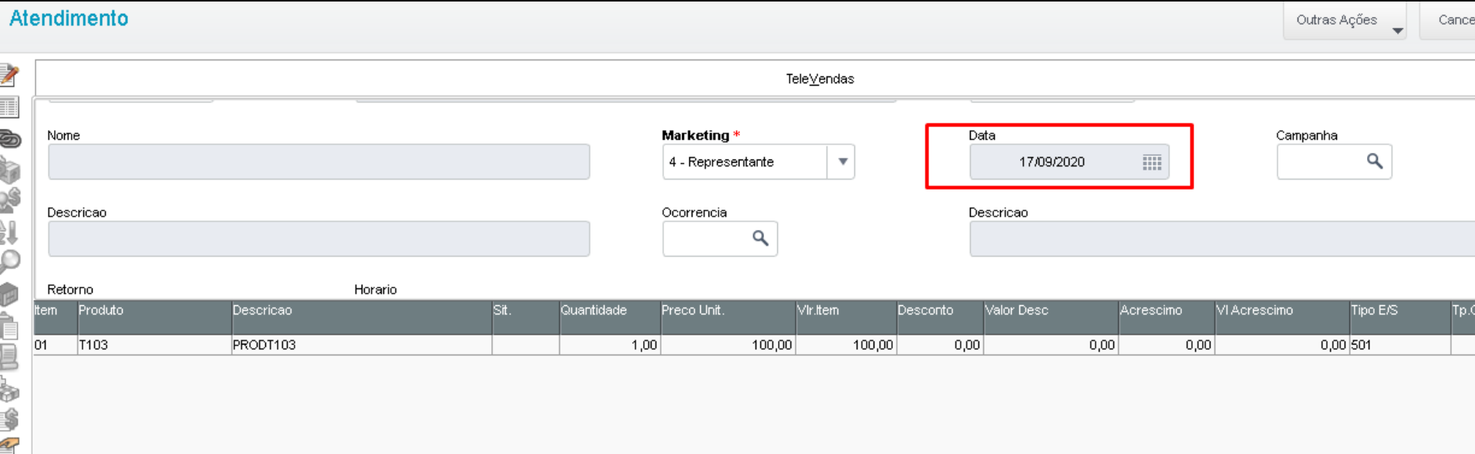Click the stacked boxes sidebar icon
This screenshot has width=1475, height=454.
(x=9, y=170)
